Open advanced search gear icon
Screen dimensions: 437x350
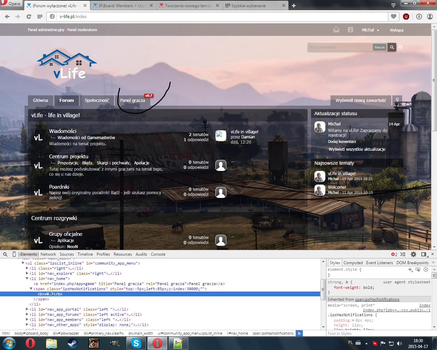400,47
